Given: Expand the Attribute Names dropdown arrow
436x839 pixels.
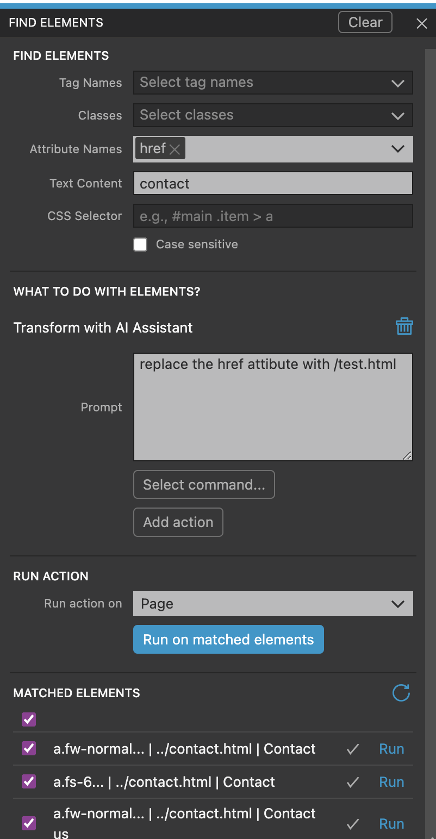Looking at the screenshot, I should [x=398, y=149].
